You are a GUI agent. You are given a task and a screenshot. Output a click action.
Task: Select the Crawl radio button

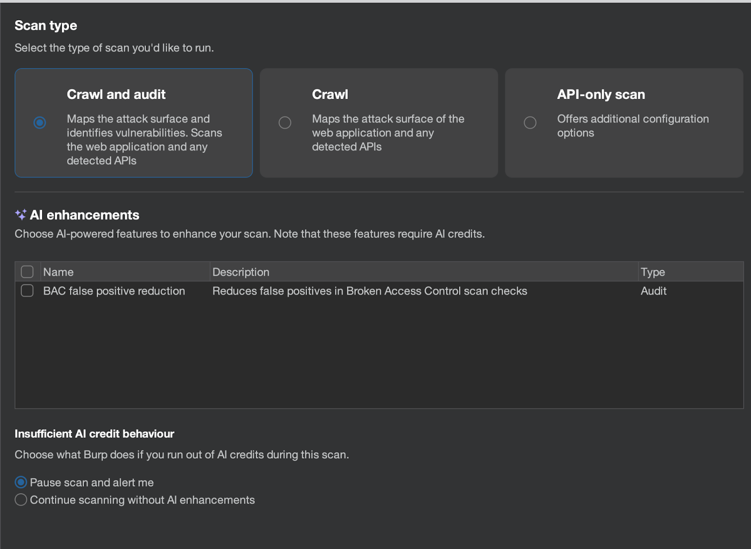(x=285, y=122)
